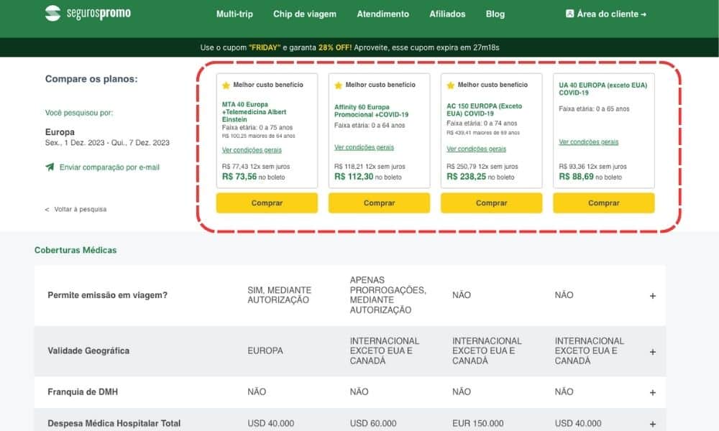719x431 pixels.
Task: Buy the Affinity 60 Europa plan
Action: point(379,203)
